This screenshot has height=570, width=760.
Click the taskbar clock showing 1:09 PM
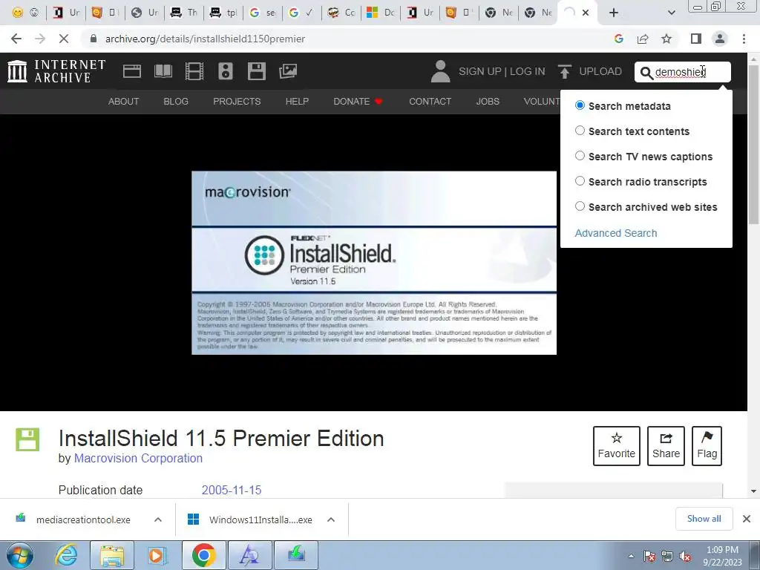pos(722,556)
